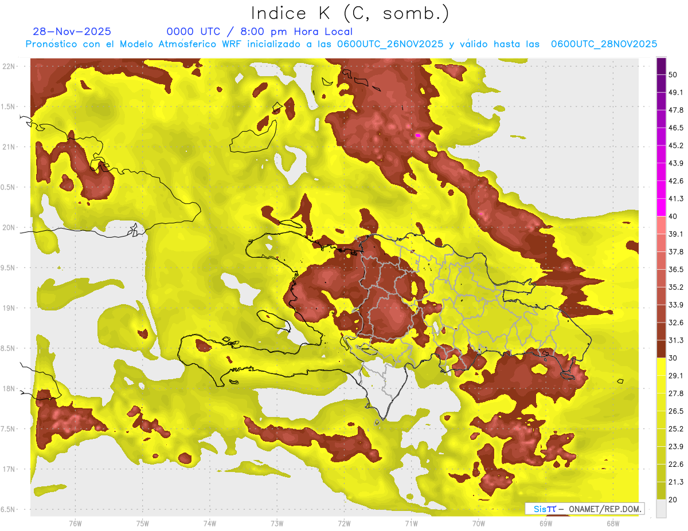Click the colorbar value "30"
688x531 pixels.
click(674, 358)
